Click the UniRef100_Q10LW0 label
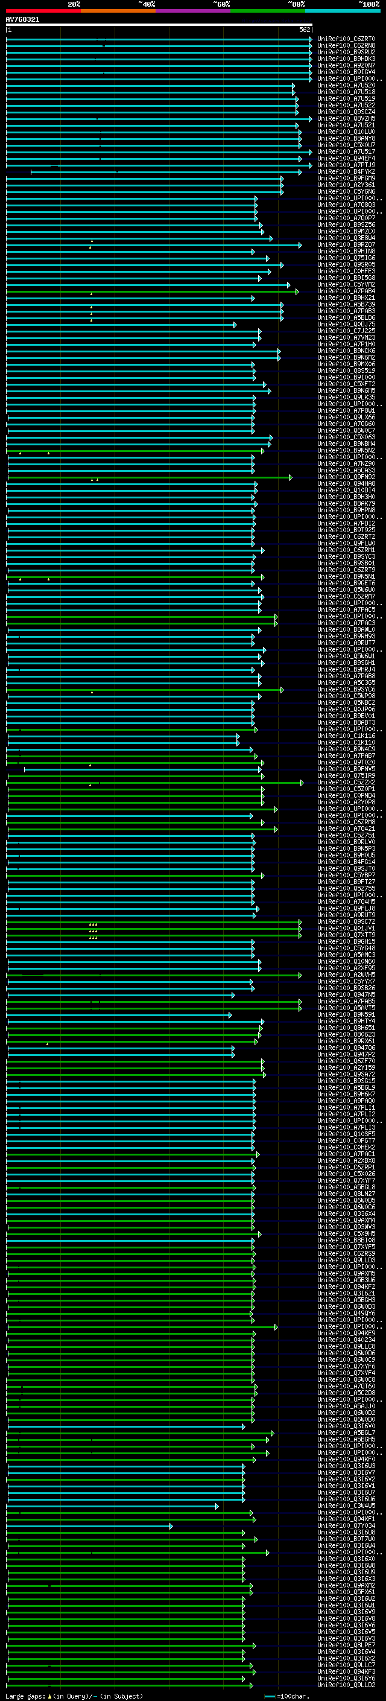Image resolution: width=386 pixels, height=1701 pixels. [346, 132]
